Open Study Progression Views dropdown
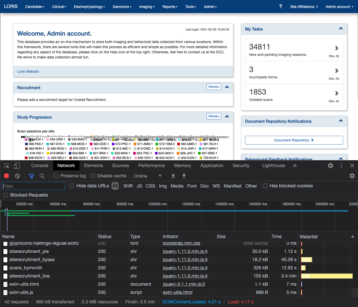 point(214,116)
